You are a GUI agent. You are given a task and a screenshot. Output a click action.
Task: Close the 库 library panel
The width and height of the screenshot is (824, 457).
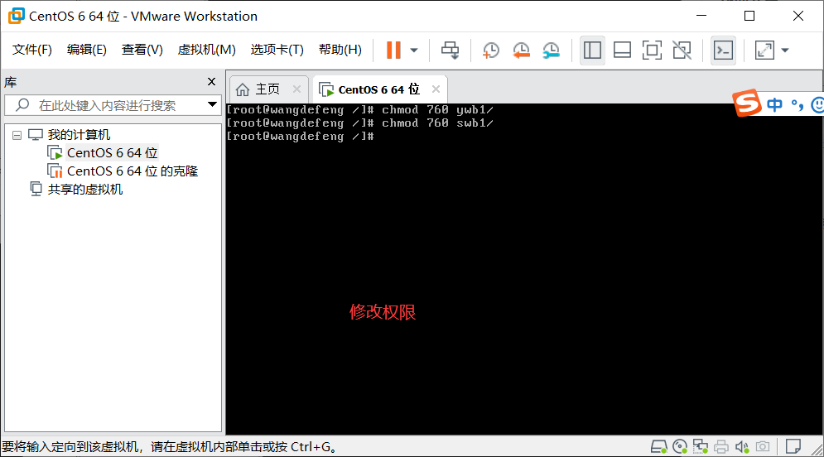(x=211, y=81)
